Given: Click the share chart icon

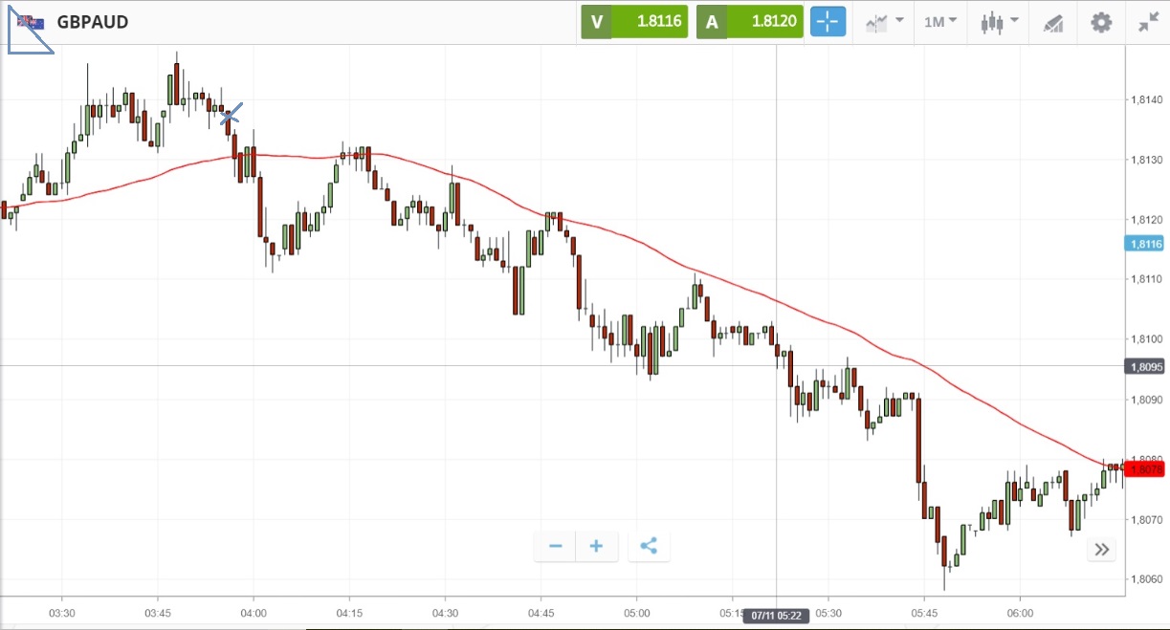Looking at the screenshot, I should pyautogui.click(x=649, y=546).
